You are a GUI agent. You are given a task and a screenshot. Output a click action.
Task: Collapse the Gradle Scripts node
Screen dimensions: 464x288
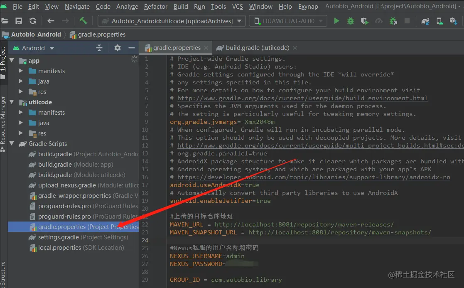tap(12, 143)
